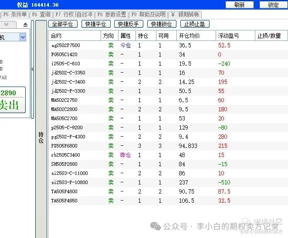Click the 全部平仓 button
Image resolution: width=288 pixels, height=238 pixels.
(63, 24)
